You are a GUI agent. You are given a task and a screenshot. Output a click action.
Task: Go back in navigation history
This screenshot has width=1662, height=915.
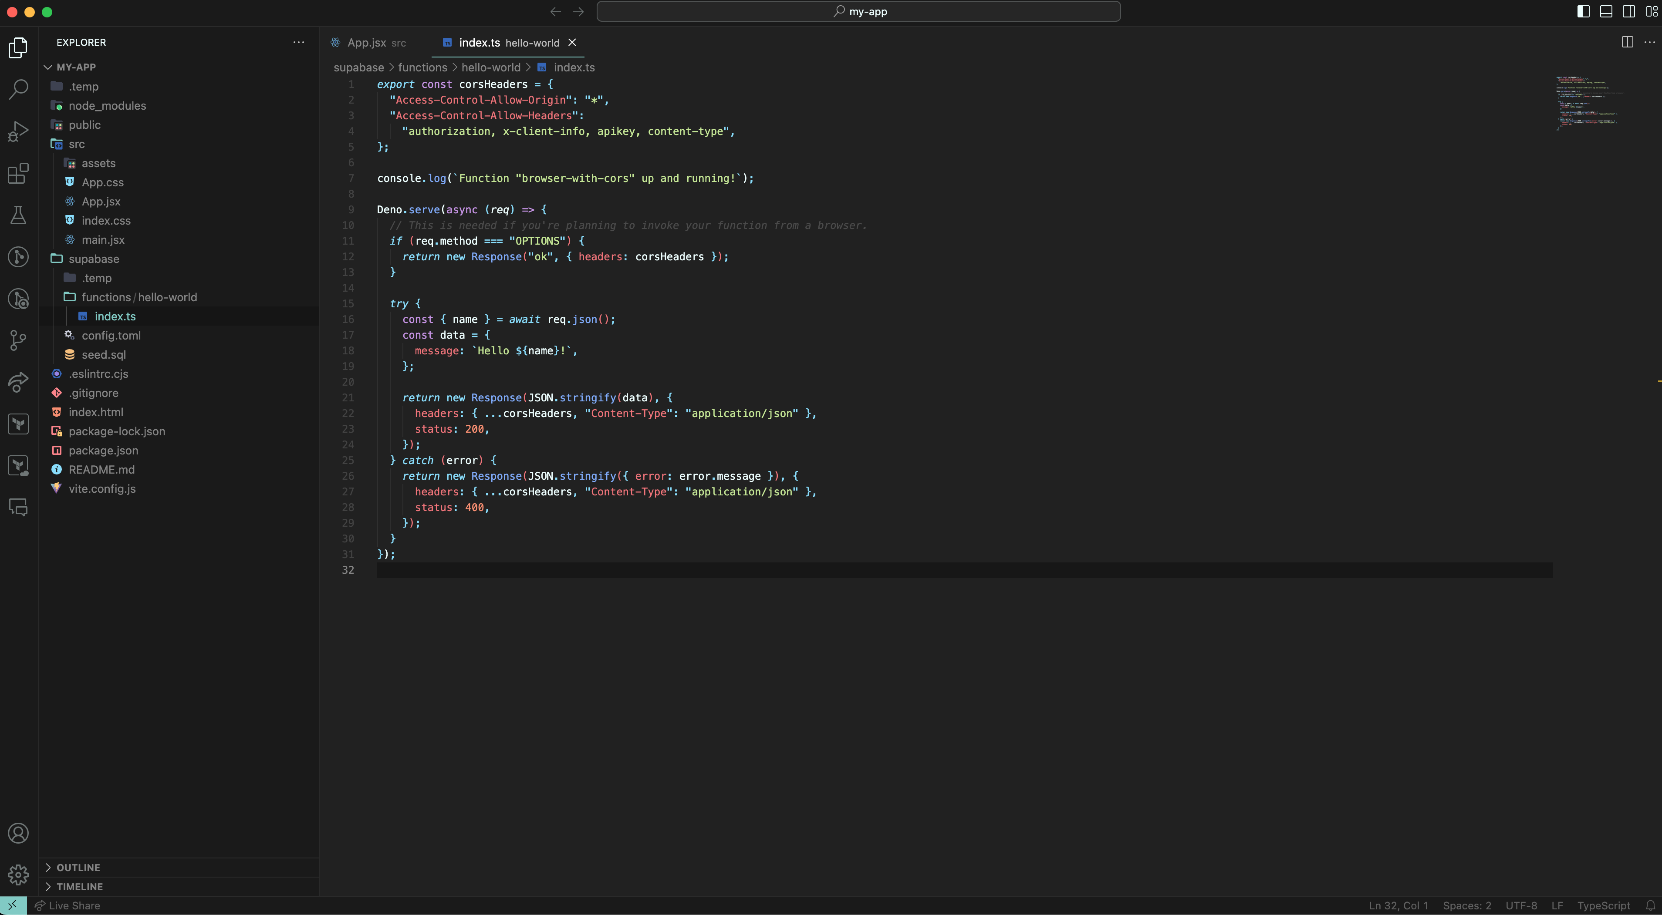[x=555, y=12]
